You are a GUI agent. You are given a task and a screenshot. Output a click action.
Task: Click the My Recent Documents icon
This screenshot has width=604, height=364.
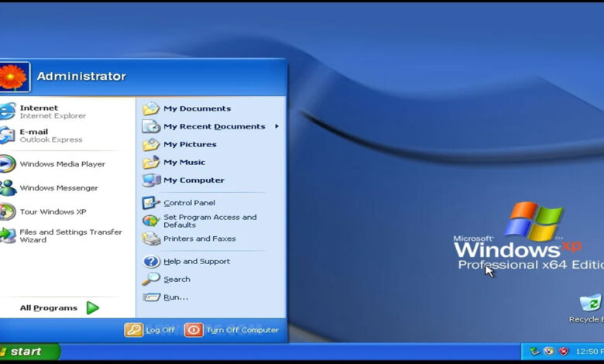click(x=151, y=126)
